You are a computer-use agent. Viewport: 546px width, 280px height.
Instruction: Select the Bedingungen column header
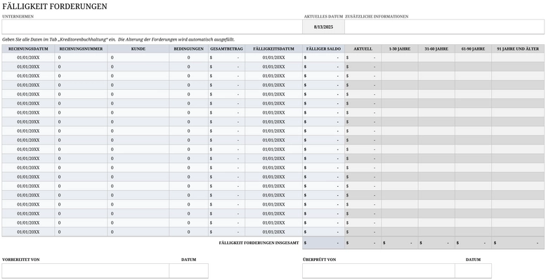tap(189, 48)
